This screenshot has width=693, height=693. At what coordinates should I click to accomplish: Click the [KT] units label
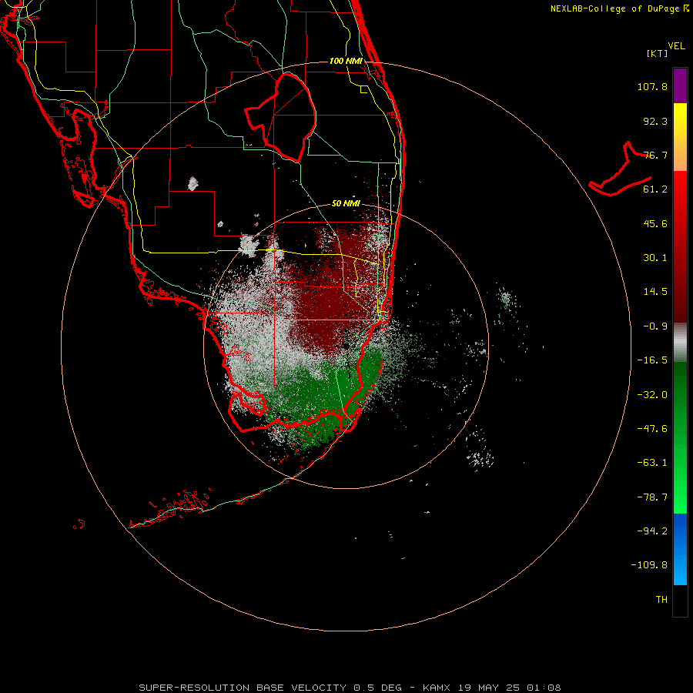(x=658, y=53)
